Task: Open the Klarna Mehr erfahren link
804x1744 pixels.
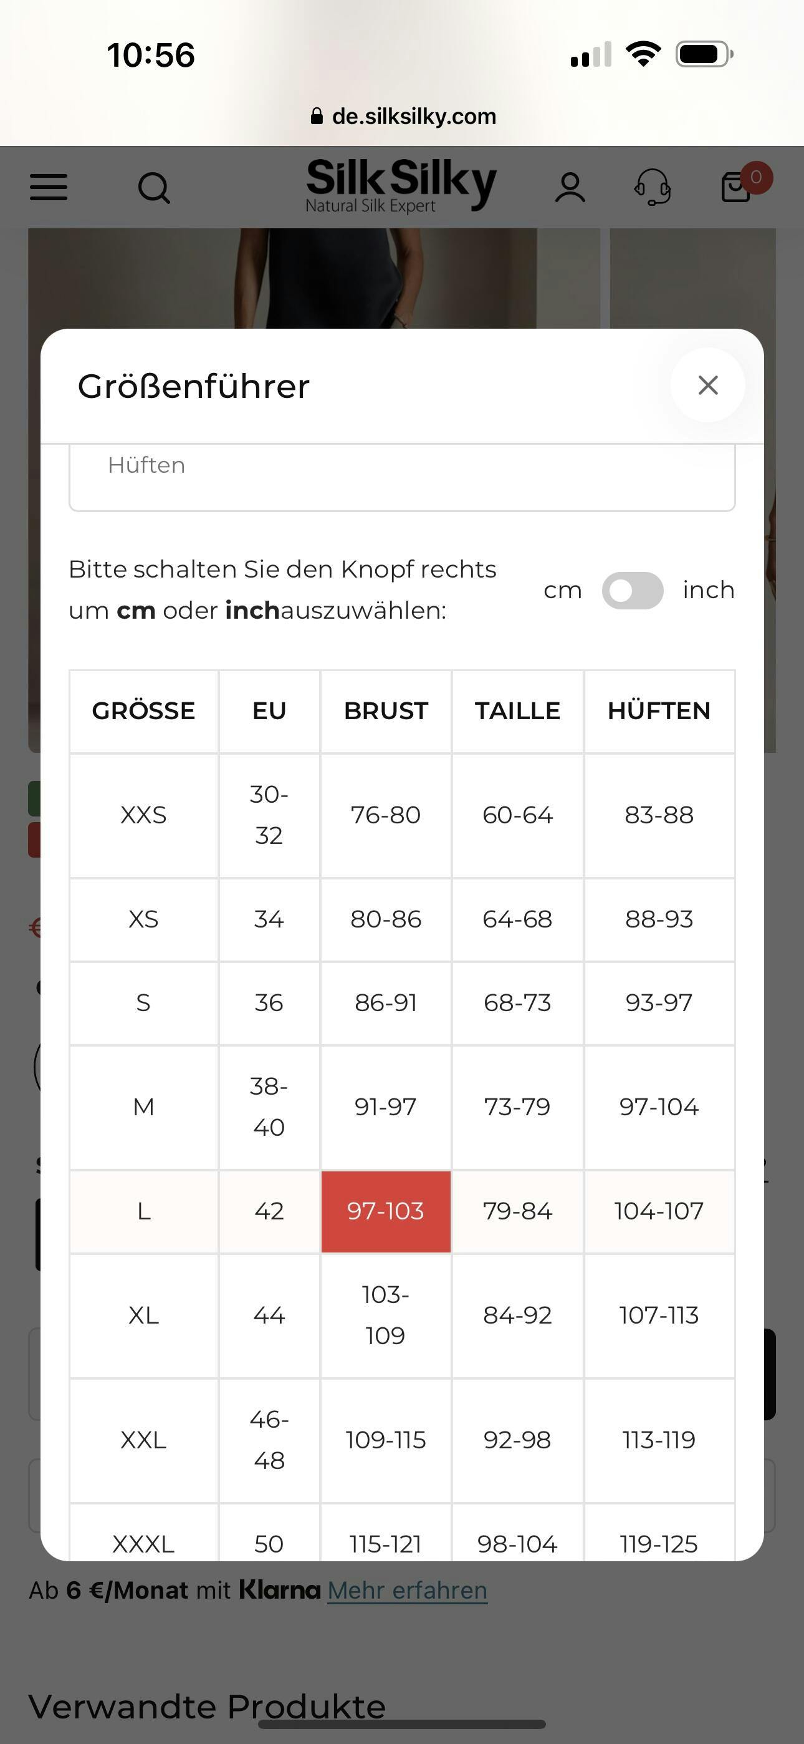Action: coord(408,1591)
